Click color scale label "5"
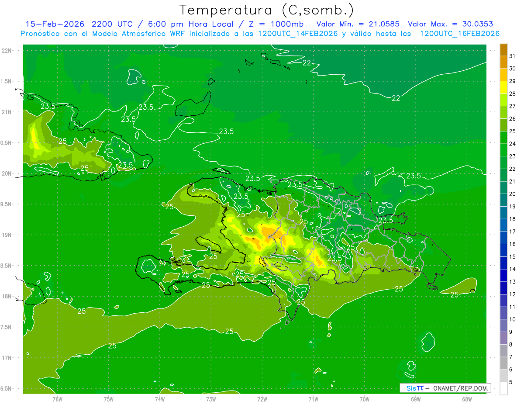Image resolution: width=524 pixels, height=405 pixels. click(510, 382)
